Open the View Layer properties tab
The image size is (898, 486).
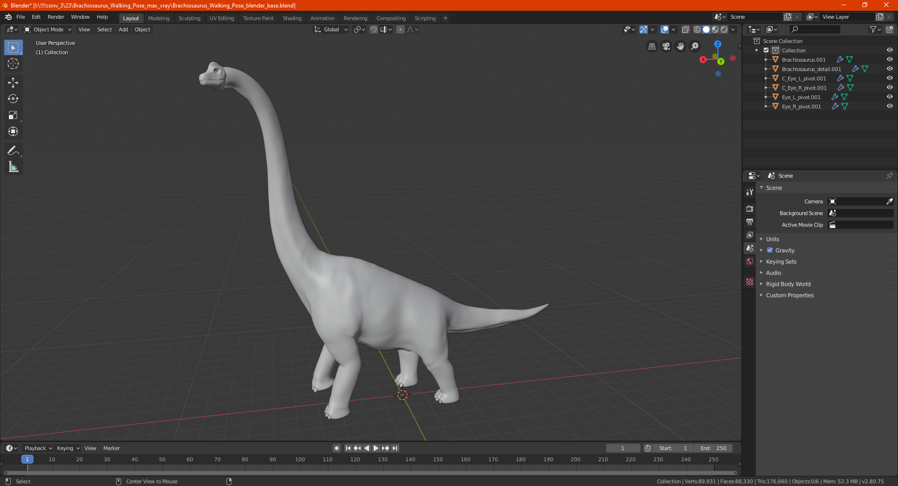pos(750,235)
